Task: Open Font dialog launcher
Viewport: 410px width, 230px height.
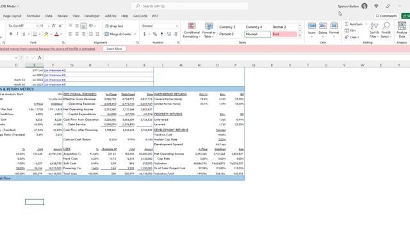Action: point(63,43)
